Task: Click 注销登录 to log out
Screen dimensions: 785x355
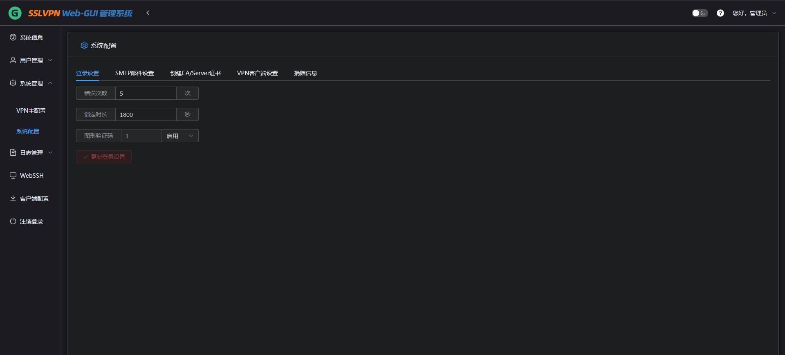Action: click(31, 221)
